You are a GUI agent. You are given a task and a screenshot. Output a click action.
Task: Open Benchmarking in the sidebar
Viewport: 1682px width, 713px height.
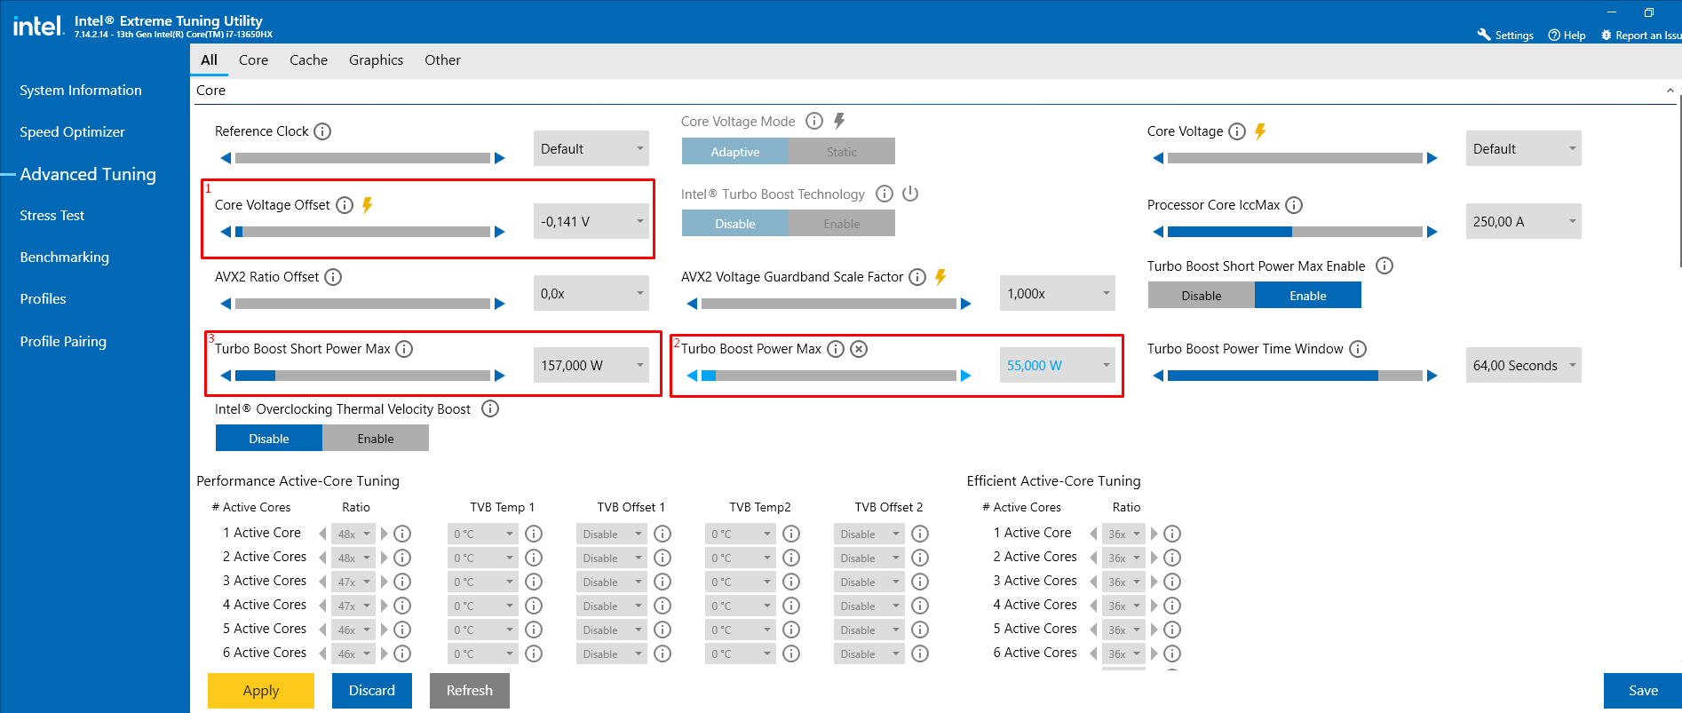(65, 257)
